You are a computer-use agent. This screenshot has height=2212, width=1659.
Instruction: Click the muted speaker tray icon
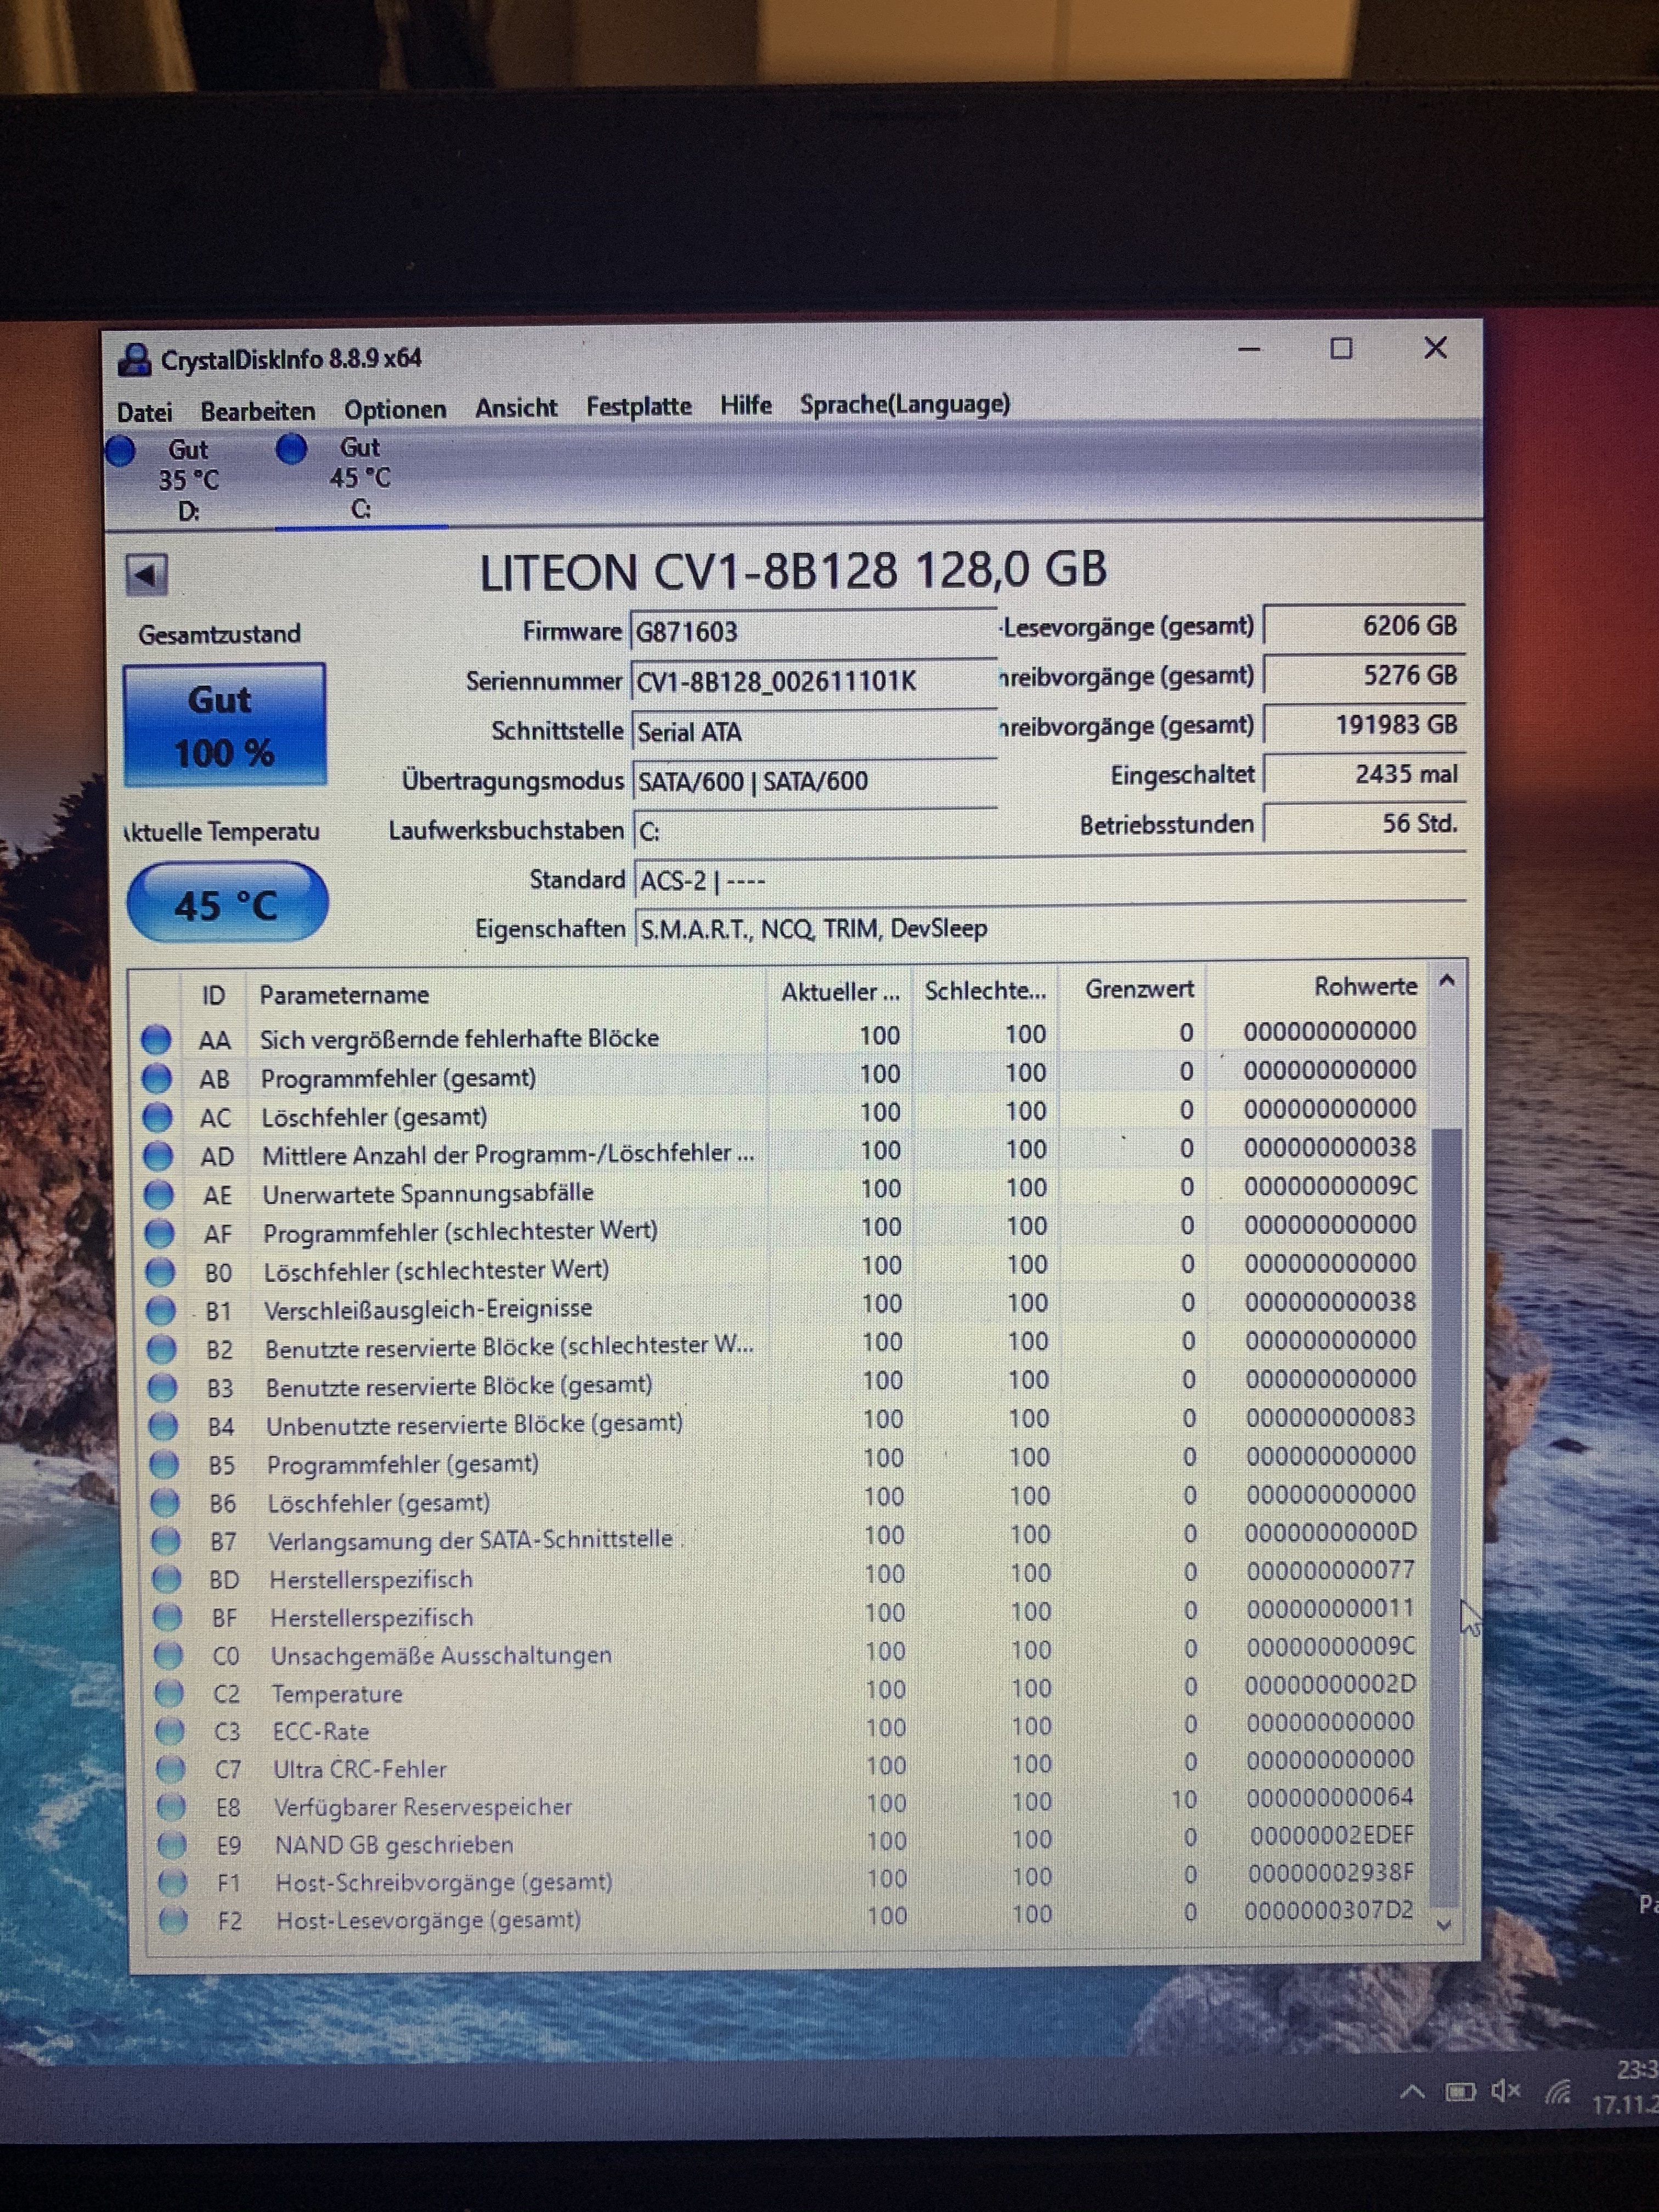1505,2091
